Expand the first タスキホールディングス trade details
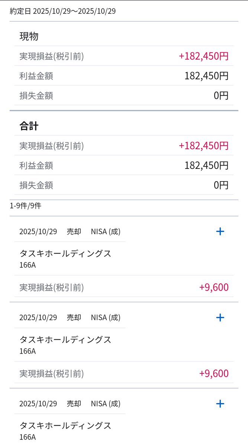 click(220, 232)
